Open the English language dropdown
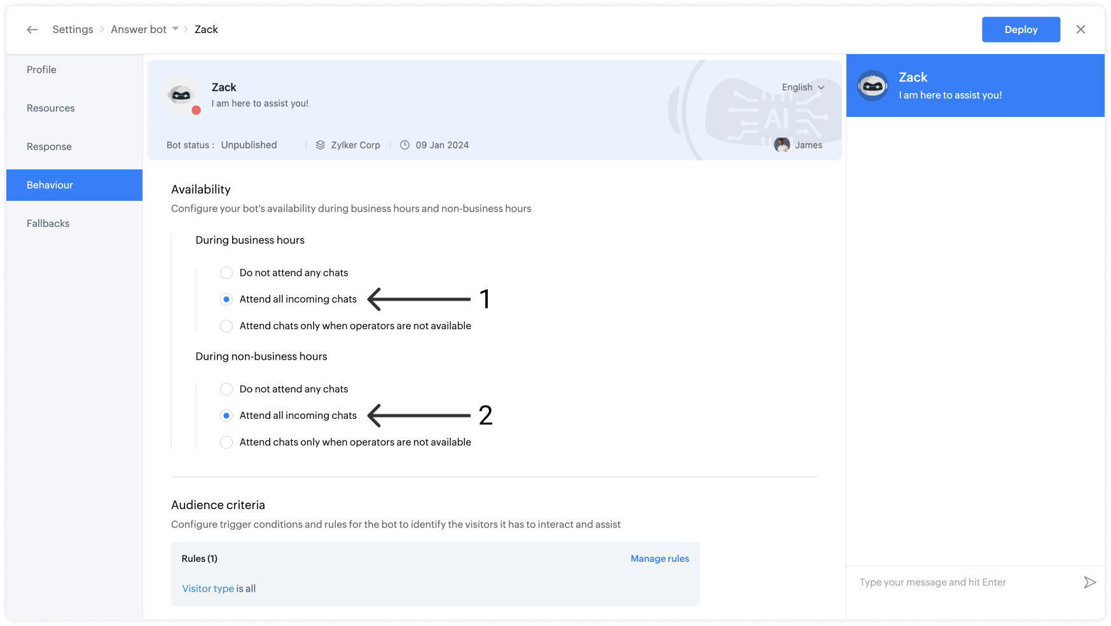Image resolution: width=1111 pixels, height=626 pixels. (803, 88)
